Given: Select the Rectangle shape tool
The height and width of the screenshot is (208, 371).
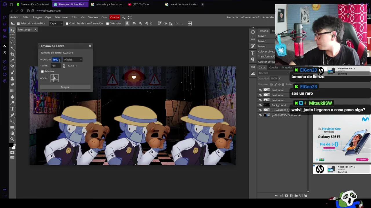Looking at the screenshot, I should point(12,127).
